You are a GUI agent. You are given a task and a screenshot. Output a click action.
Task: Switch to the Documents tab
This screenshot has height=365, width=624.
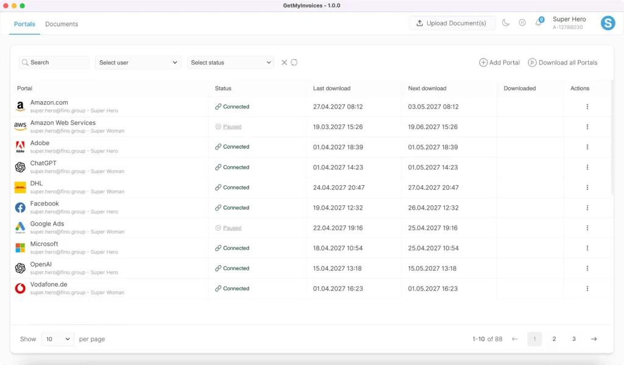pyautogui.click(x=62, y=24)
